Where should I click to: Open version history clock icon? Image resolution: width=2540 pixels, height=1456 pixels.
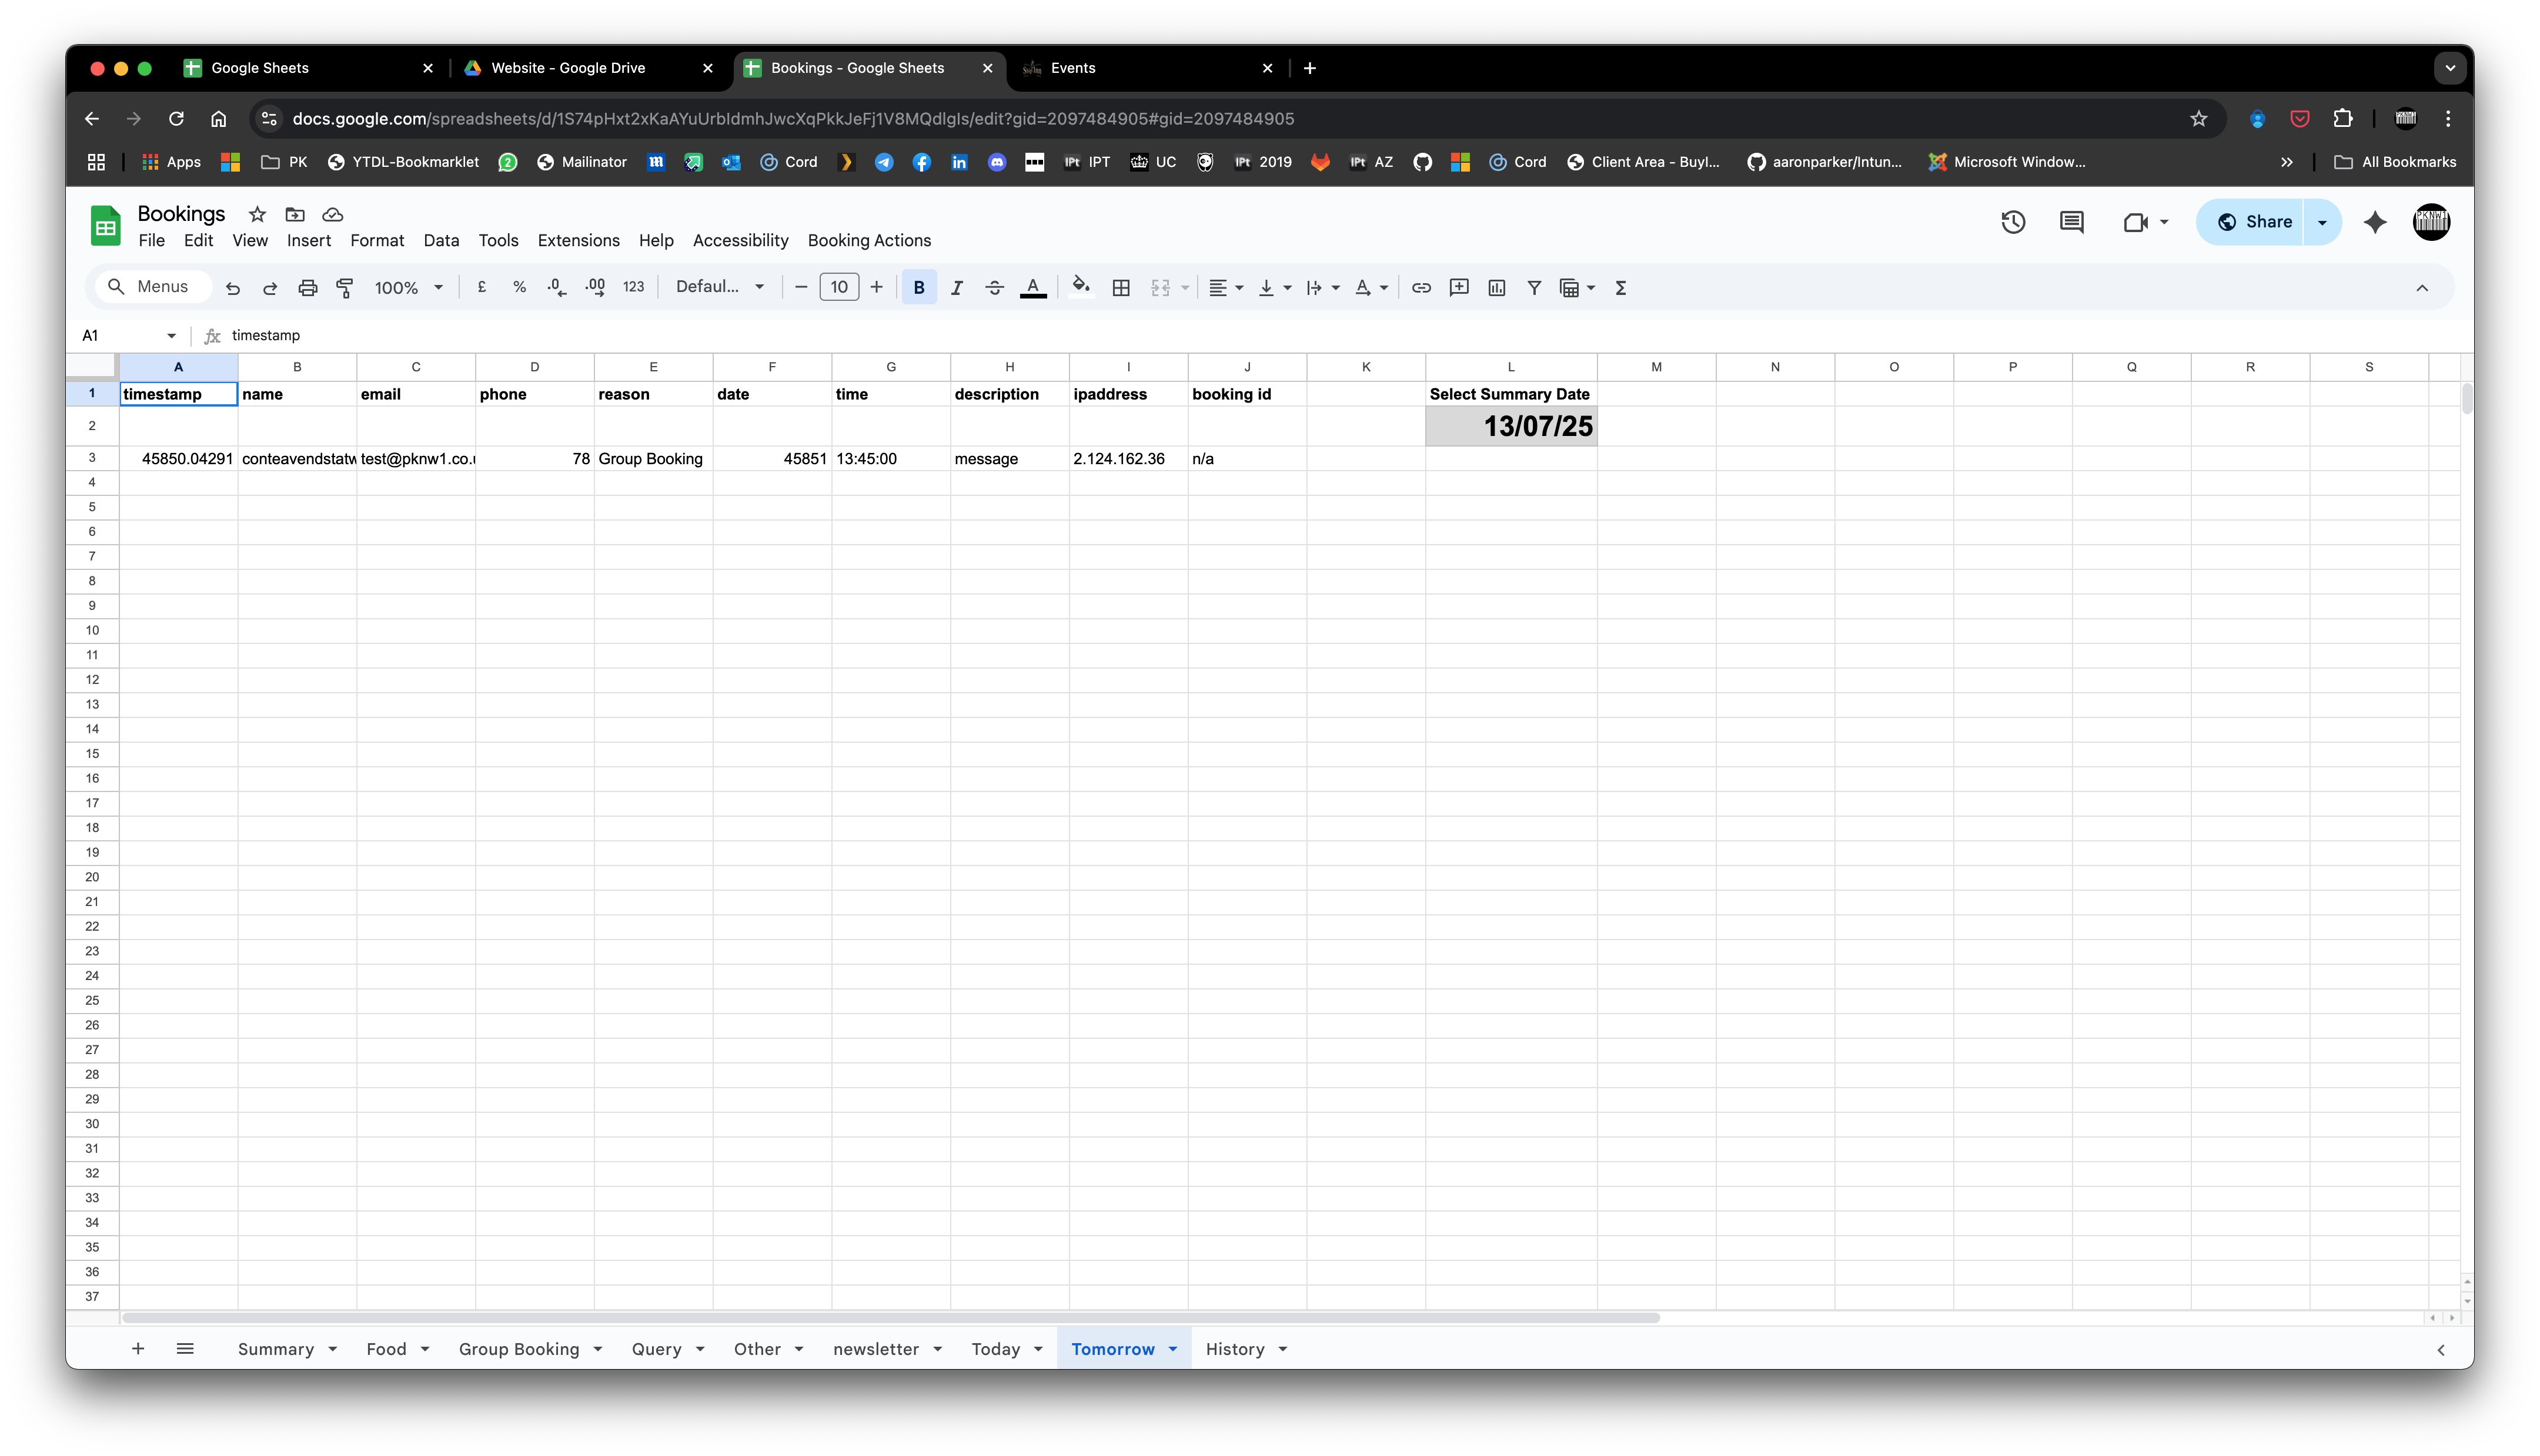(2013, 222)
